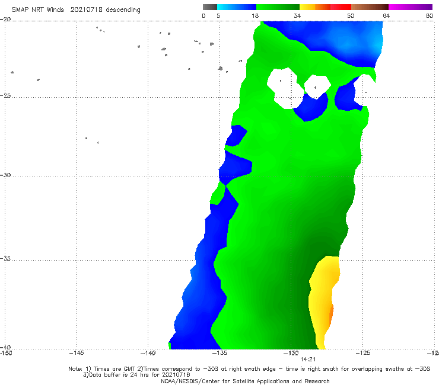The width and height of the screenshot is (439, 385).
Task: Click the brown color bar segment
Action: click(370, 7)
